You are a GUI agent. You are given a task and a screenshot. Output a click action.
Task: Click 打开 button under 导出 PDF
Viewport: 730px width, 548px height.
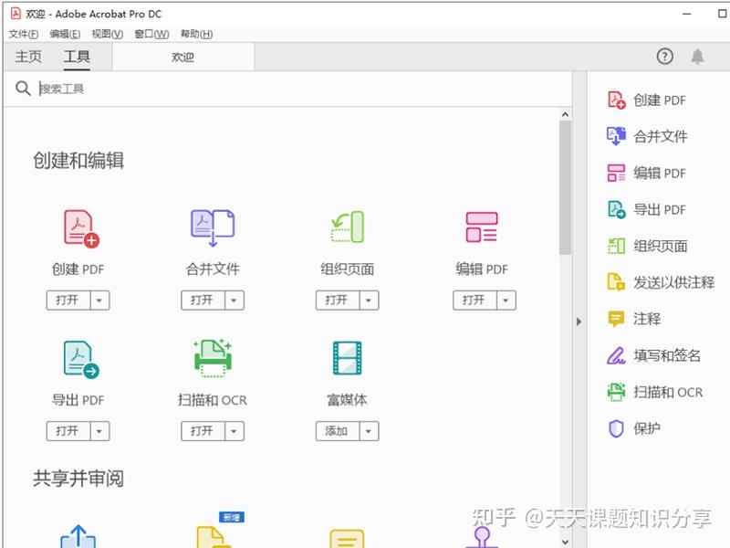point(68,431)
